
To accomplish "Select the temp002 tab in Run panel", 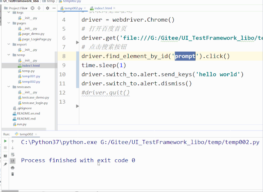I will 25,134.
